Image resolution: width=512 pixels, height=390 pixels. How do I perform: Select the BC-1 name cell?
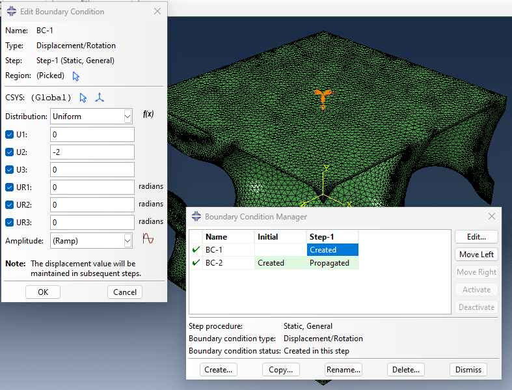(228, 250)
